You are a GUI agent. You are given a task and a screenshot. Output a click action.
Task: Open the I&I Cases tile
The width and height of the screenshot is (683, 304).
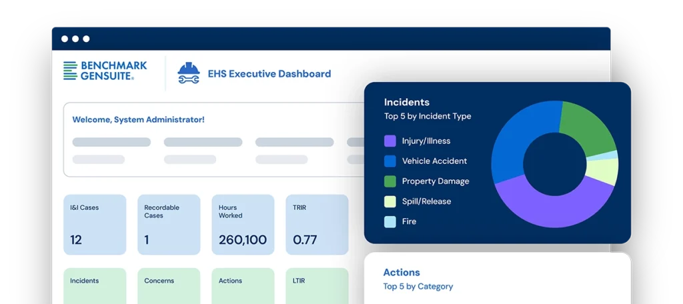pos(95,225)
